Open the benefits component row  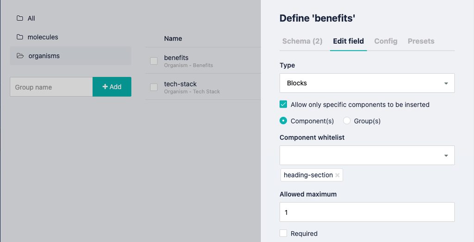click(x=176, y=58)
